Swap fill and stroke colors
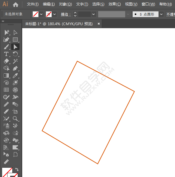The image size is (175, 177). (17, 169)
